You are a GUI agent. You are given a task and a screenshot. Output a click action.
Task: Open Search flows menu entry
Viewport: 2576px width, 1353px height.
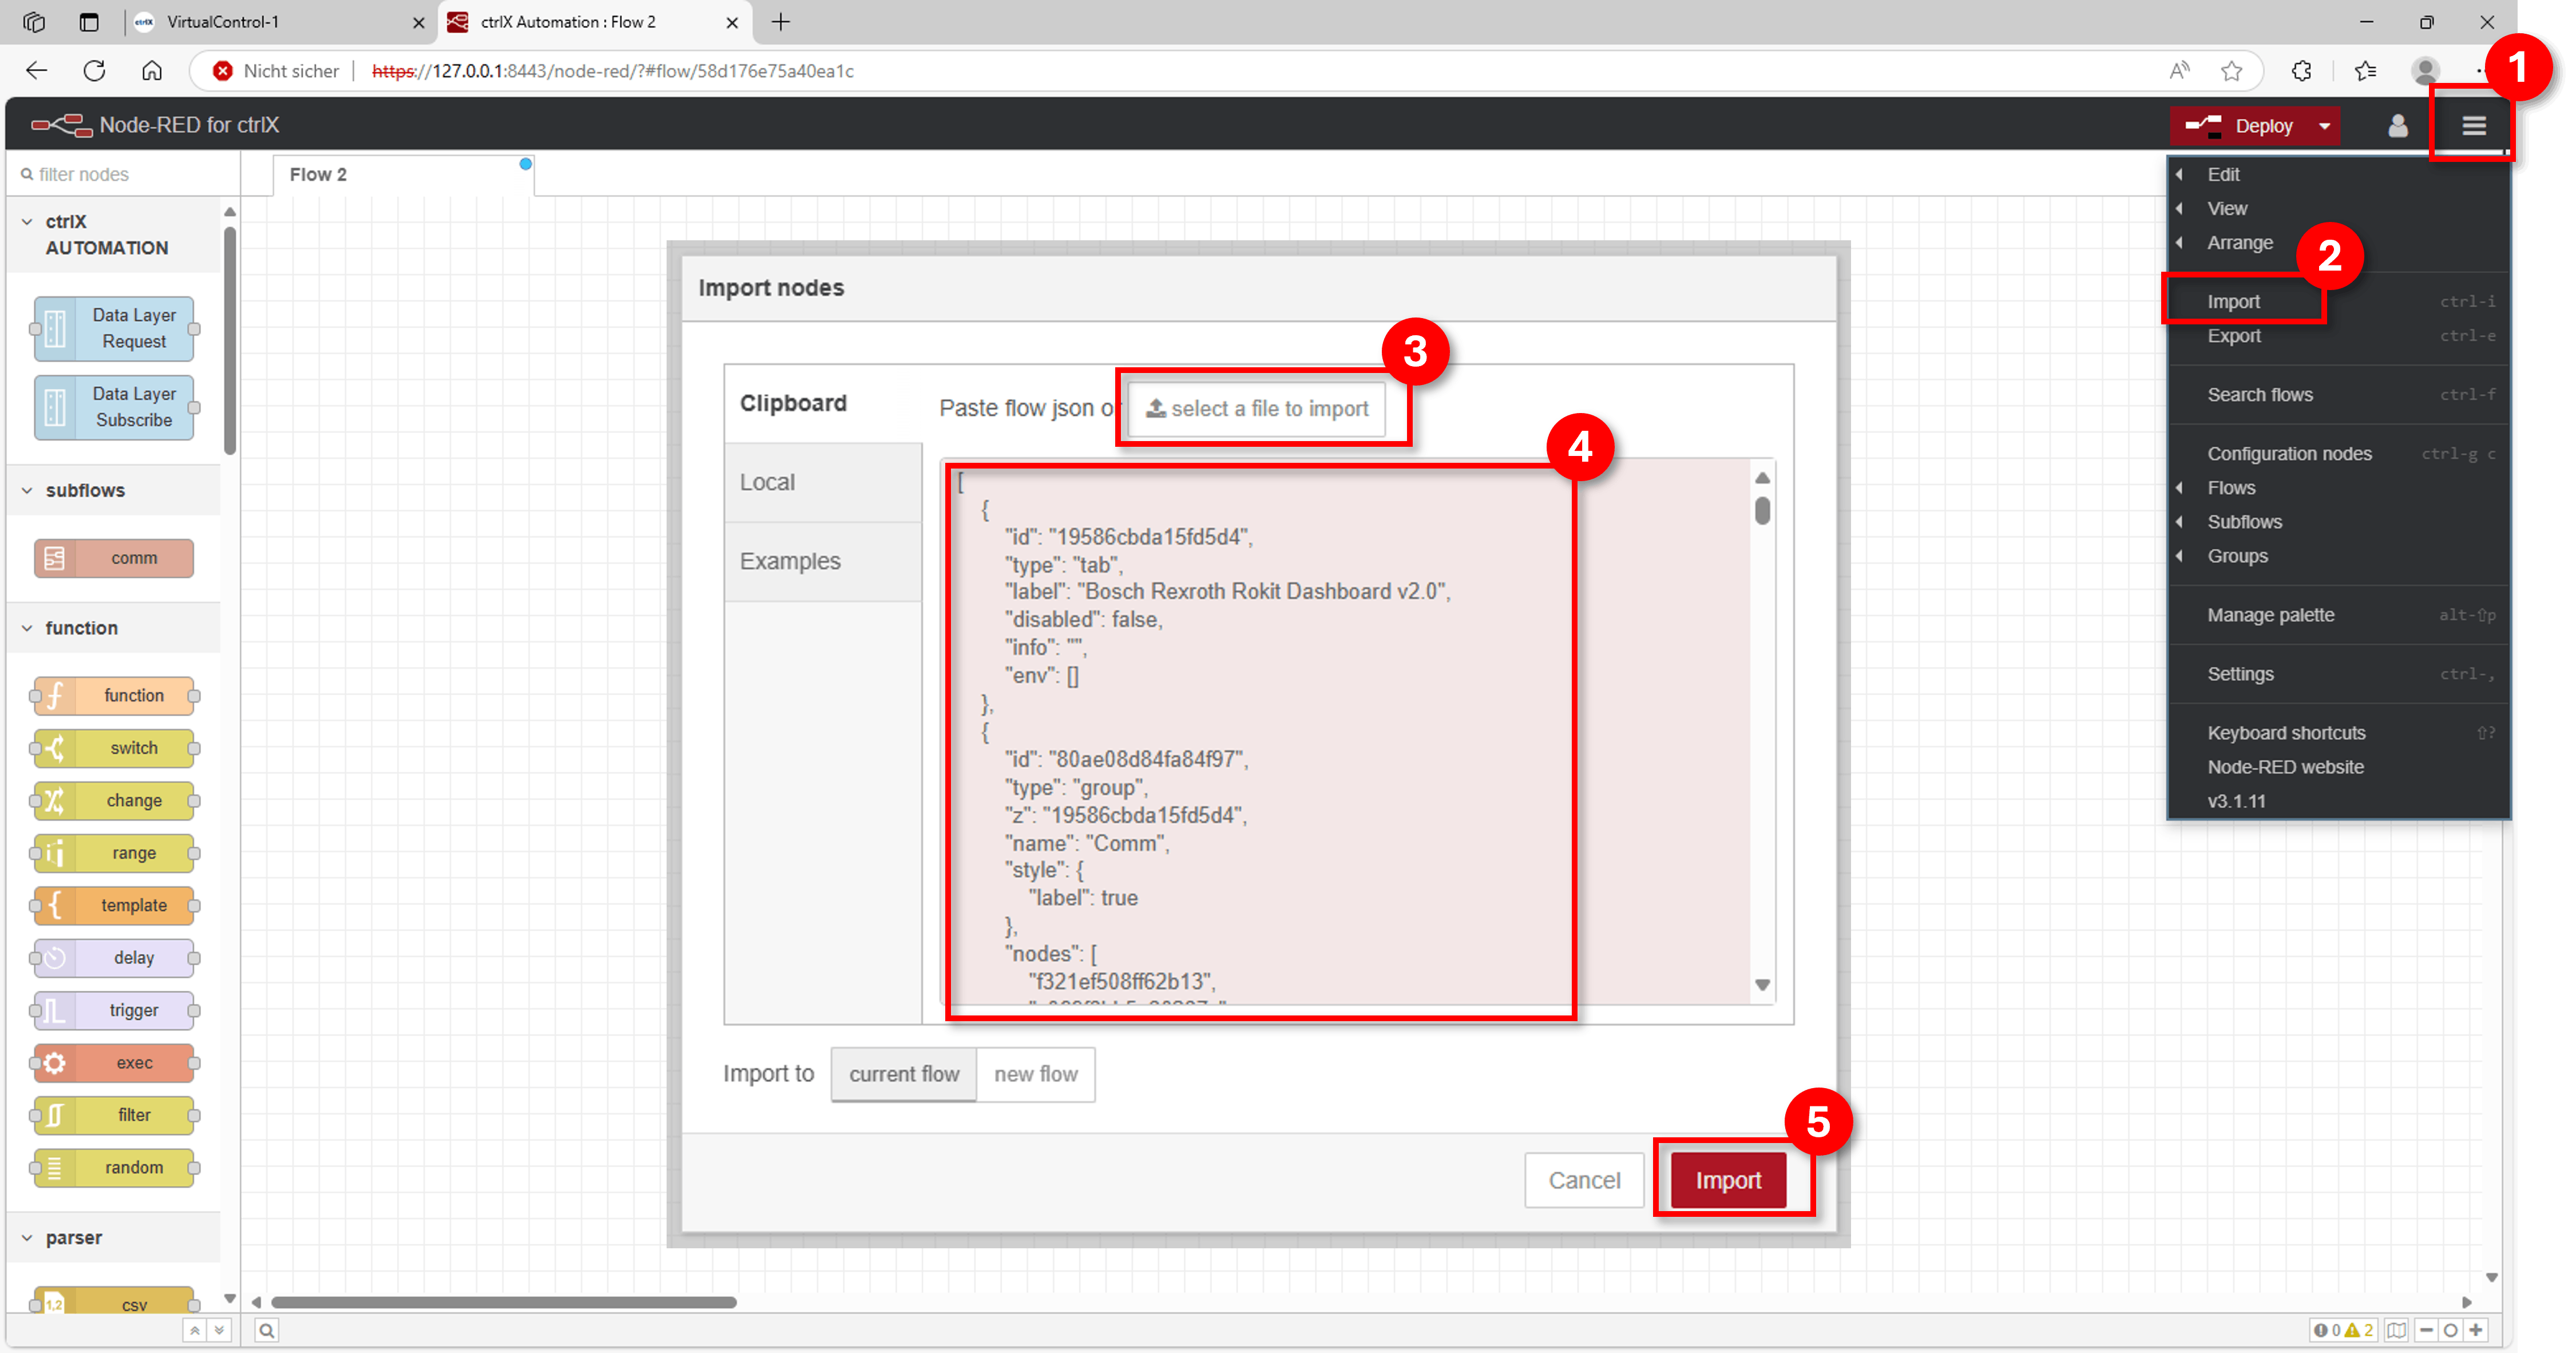click(x=2338, y=395)
